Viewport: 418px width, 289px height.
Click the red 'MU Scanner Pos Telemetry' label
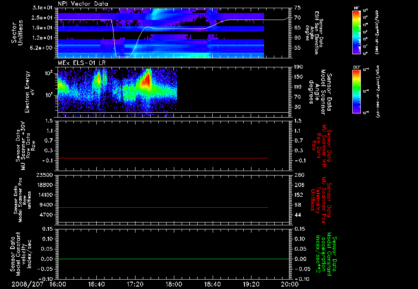coord(321,200)
